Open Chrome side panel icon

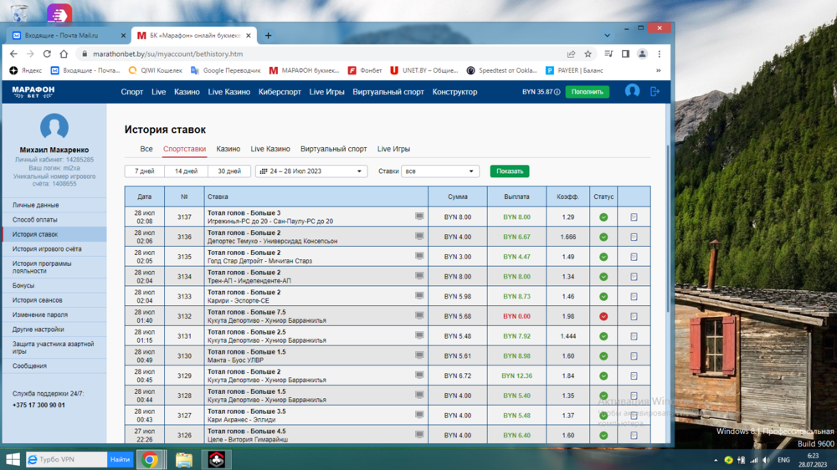pos(625,54)
